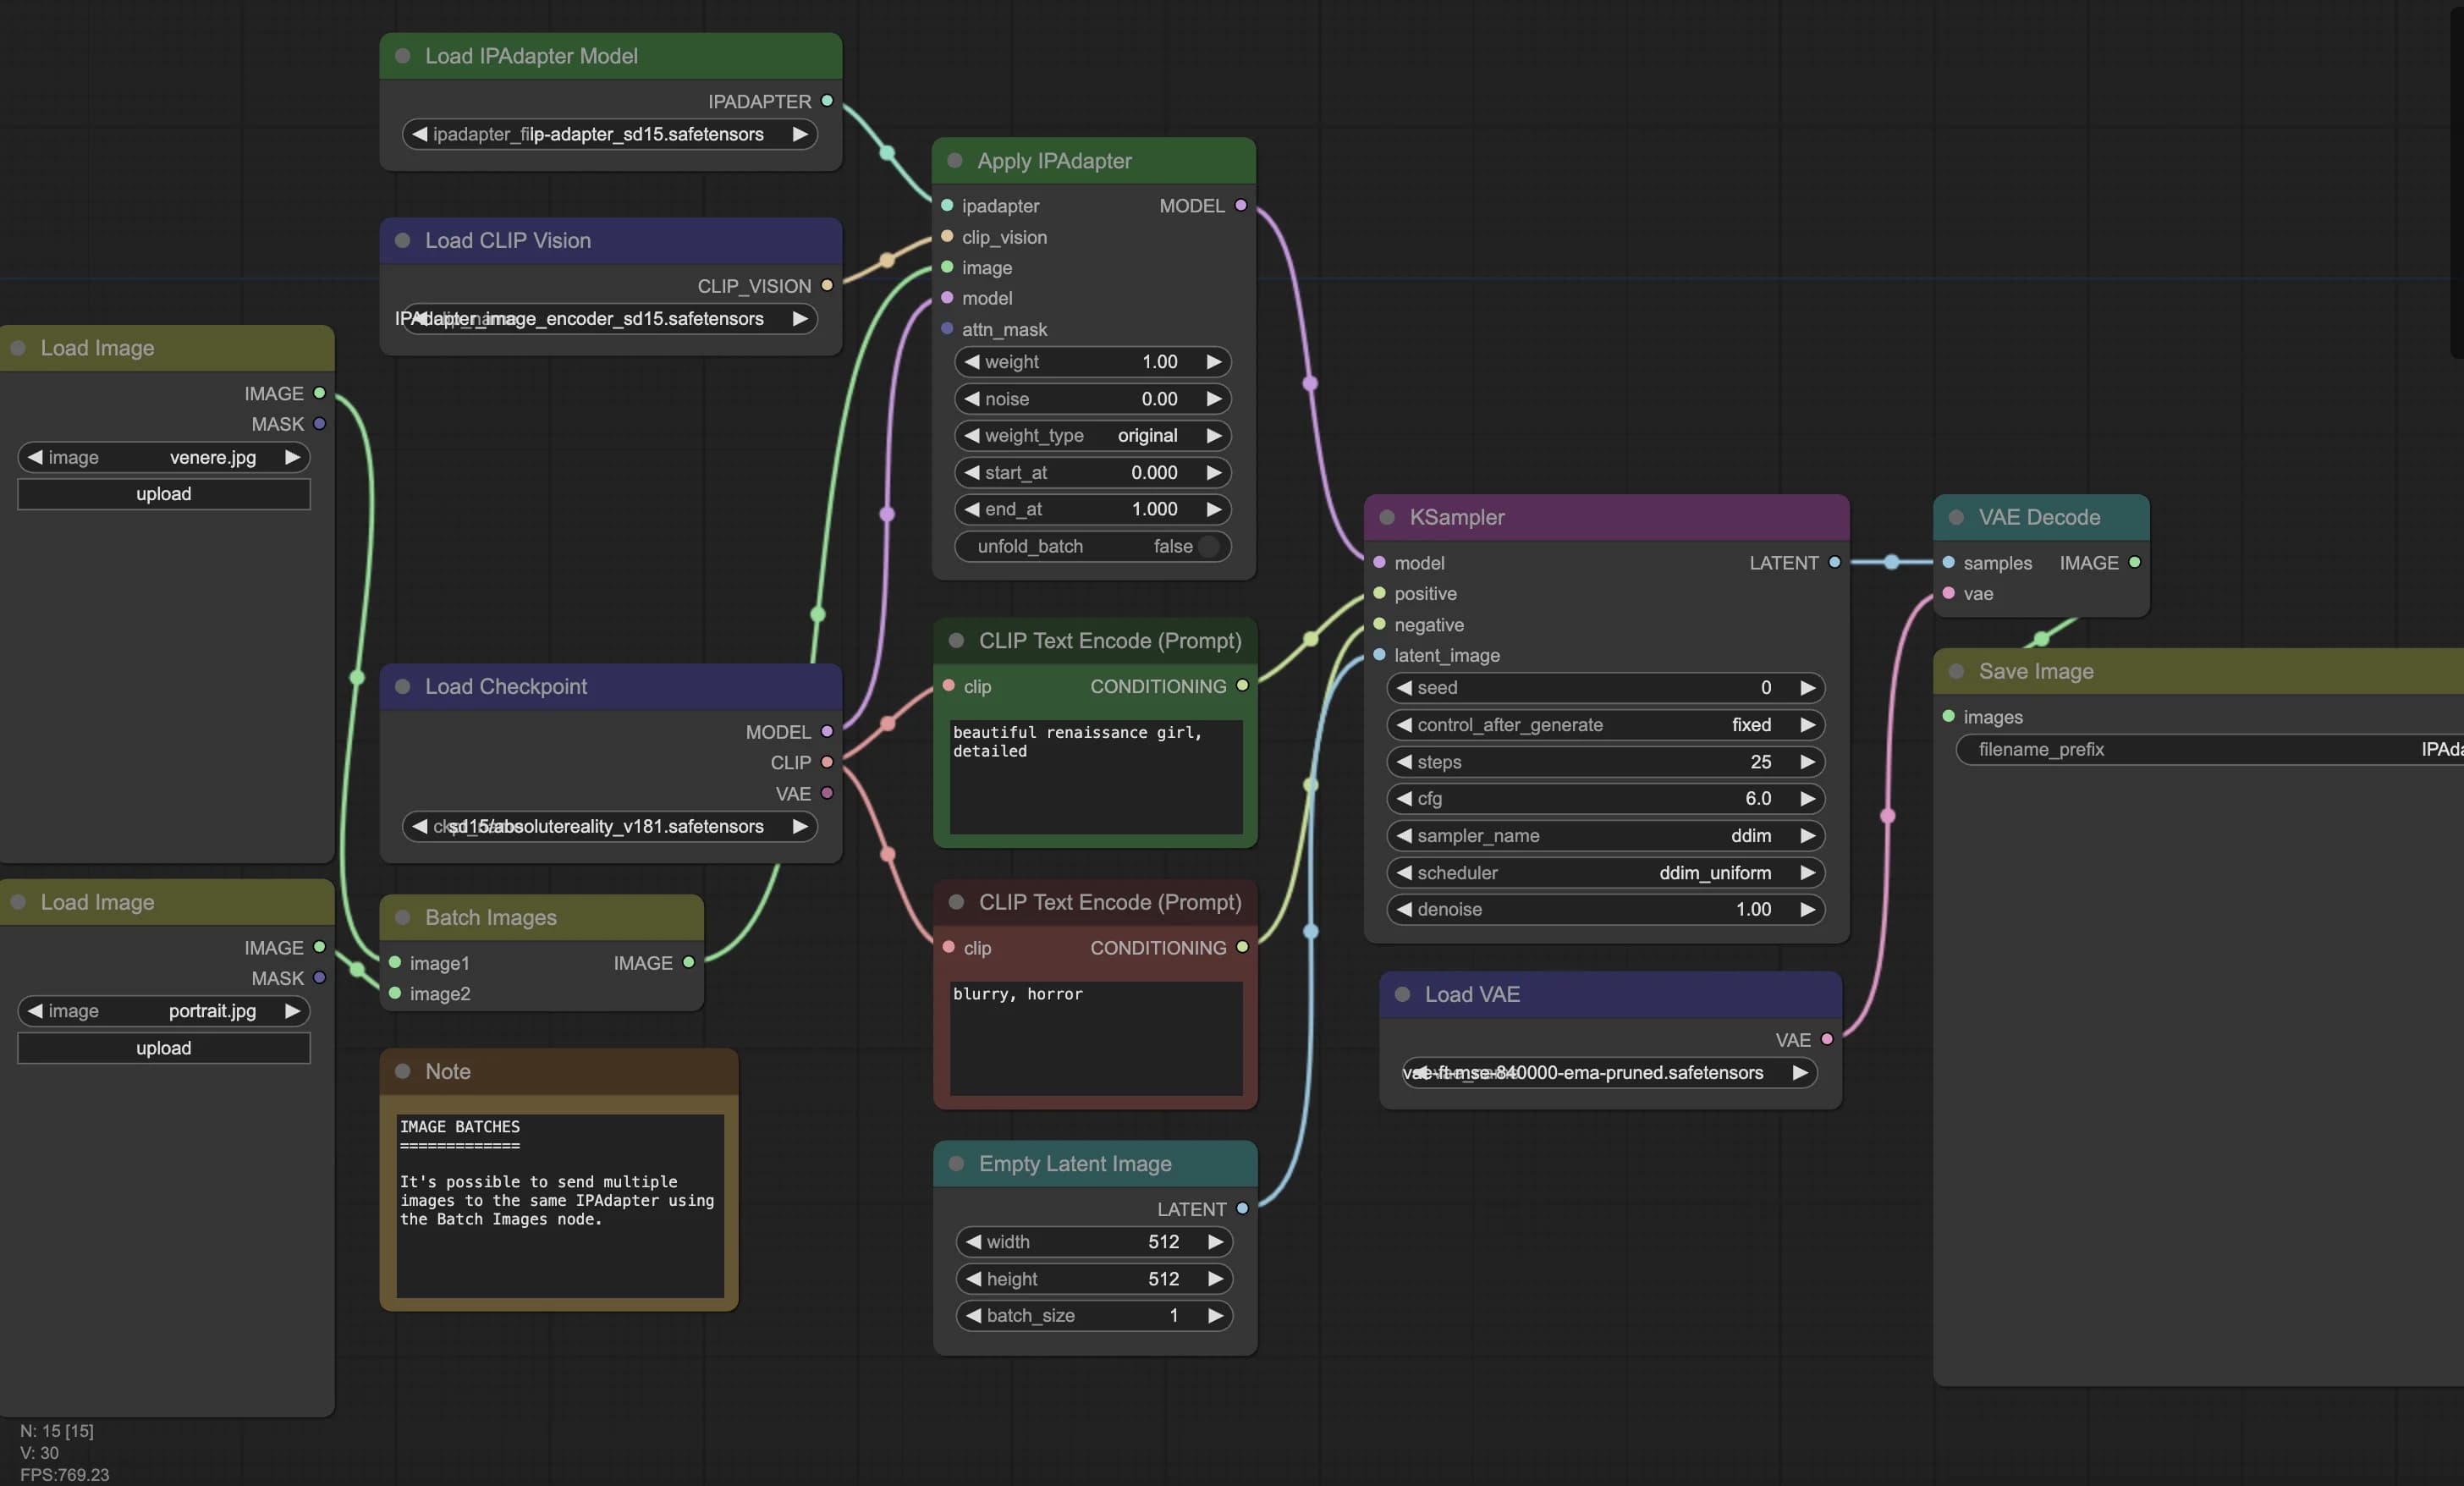Increase the weight value with right arrow
The height and width of the screenshot is (1486, 2464).
1214,362
